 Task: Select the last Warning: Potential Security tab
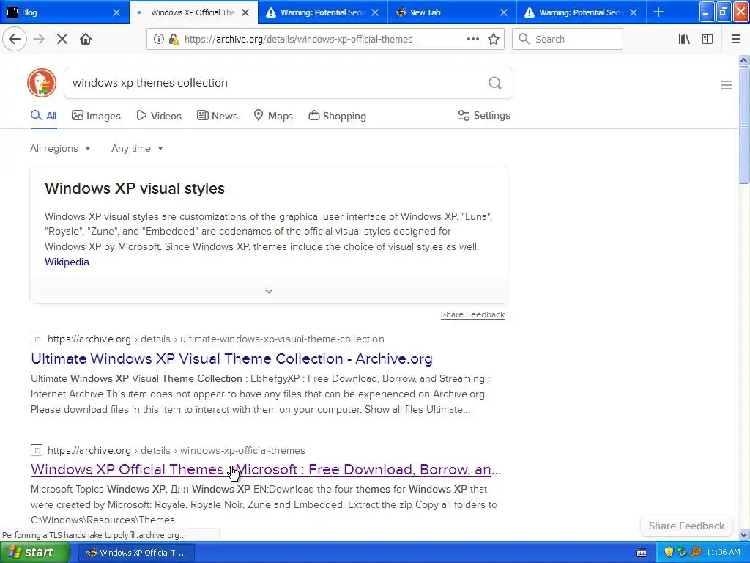tap(581, 12)
